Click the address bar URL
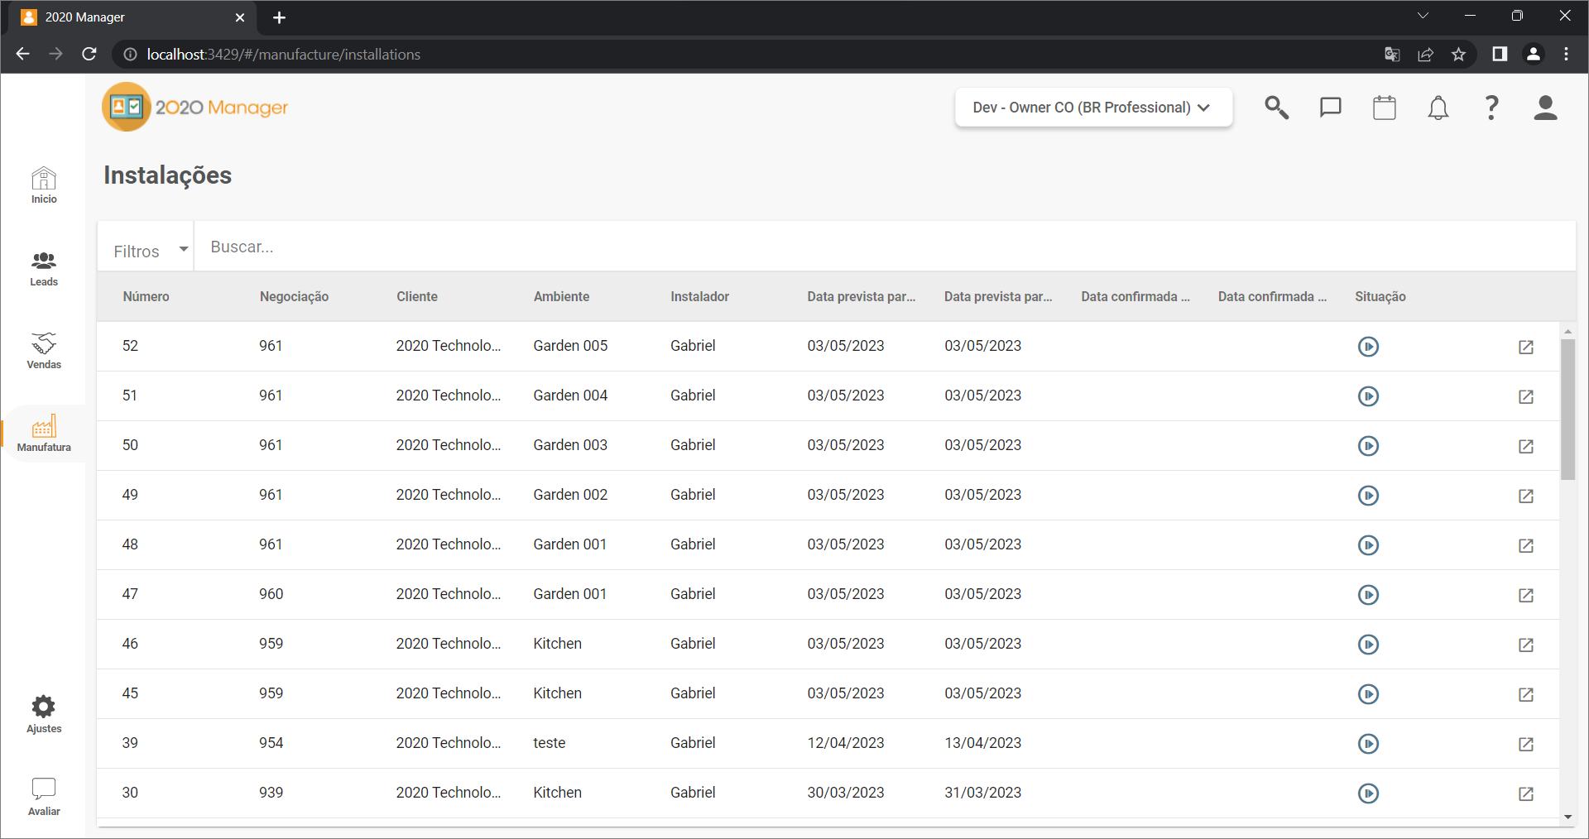 (x=284, y=54)
